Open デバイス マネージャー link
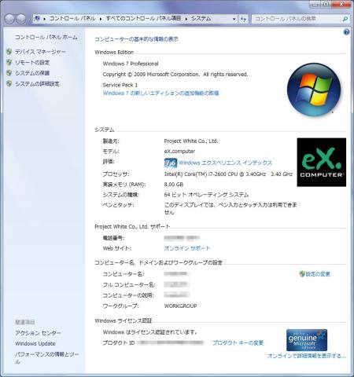The width and height of the screenshot is (354, 377). 40,52
